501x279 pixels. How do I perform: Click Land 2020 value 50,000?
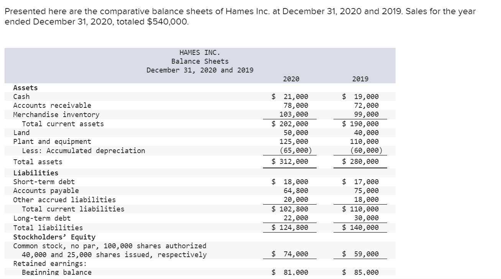coord(296,133)
